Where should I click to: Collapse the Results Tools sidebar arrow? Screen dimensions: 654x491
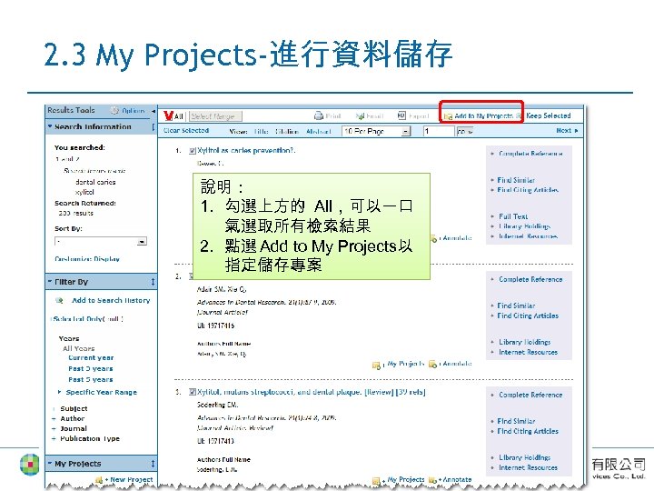[x=154, y=111]
